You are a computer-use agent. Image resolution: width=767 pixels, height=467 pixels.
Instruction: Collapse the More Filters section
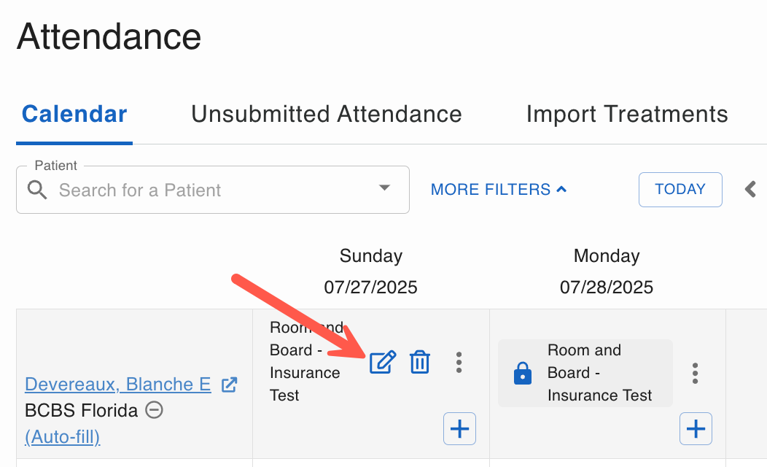pyautogui.click(x=499, y=190)
